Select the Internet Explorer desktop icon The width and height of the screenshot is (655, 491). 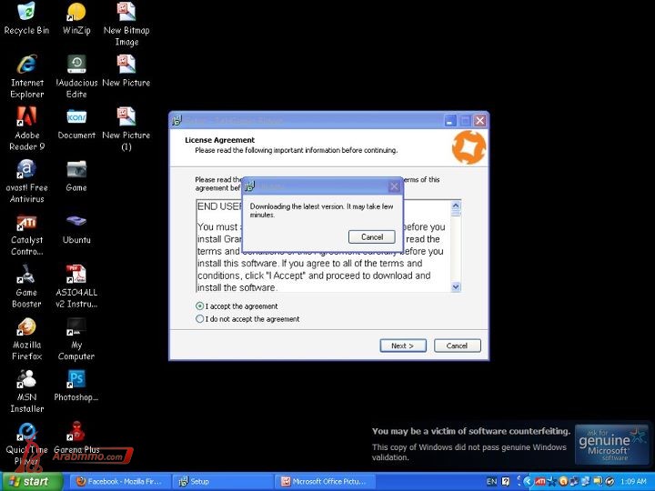pos(26,65)
